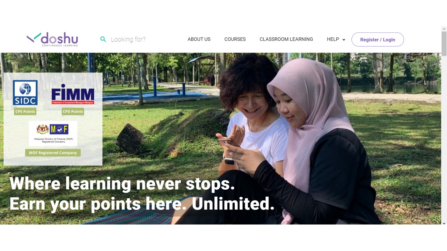447x251 pixels.
Task: Click the Register / Login button
Action: (x=378, y=39)
